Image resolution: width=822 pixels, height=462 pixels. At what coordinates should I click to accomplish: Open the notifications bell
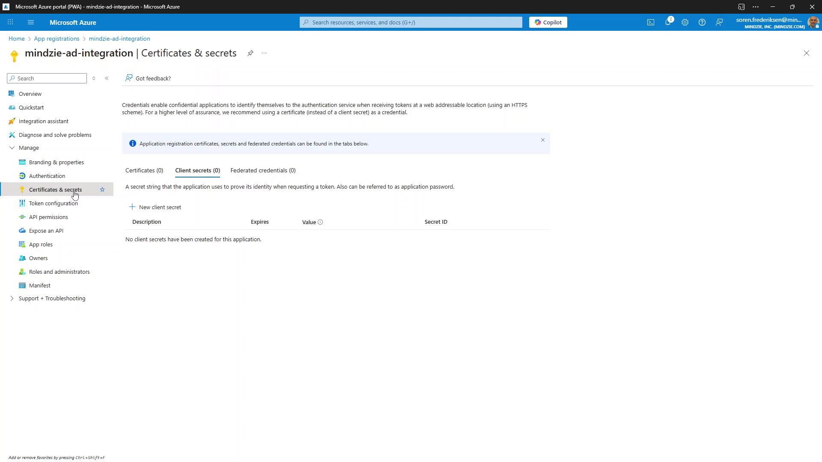(x=668, y=22)
